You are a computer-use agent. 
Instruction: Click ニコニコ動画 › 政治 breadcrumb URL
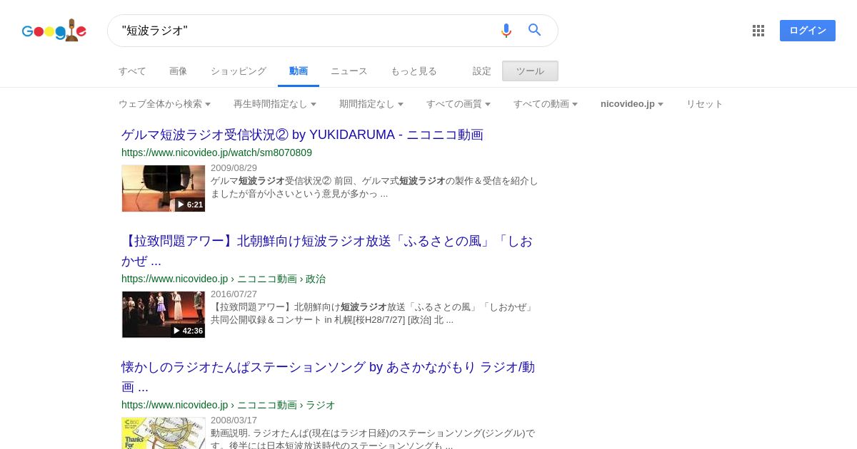click(x=224, y=279)
